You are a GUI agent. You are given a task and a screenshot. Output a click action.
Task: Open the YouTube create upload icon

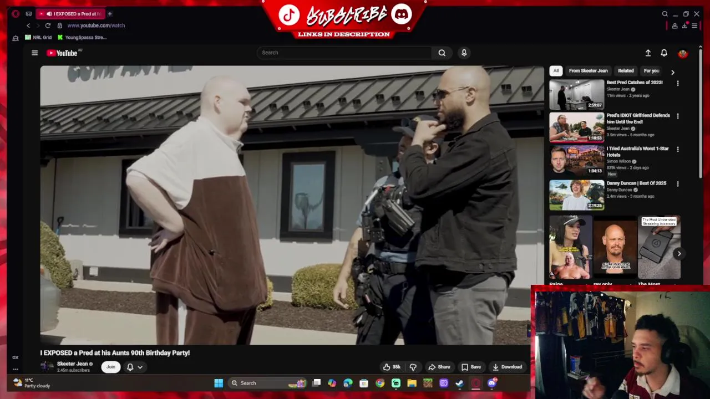648,53
